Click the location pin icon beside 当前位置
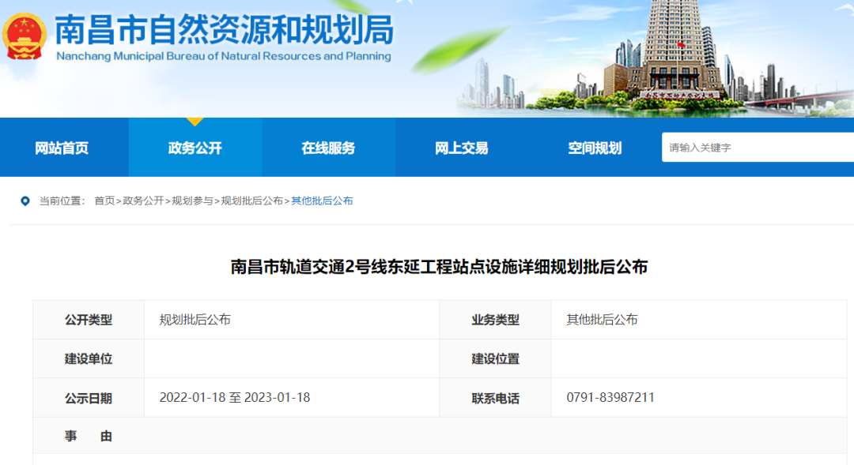This screenshot has height=465, width=854. click(x=25, y=201)
